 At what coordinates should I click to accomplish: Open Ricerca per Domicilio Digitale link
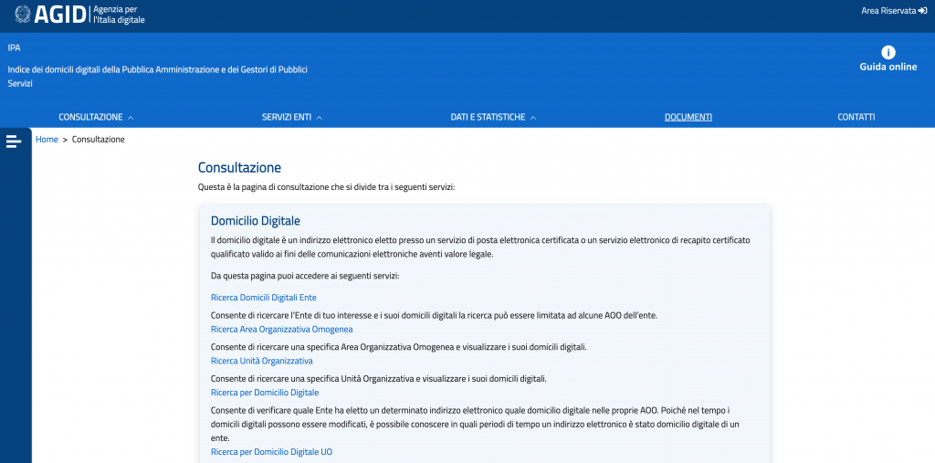264,393
